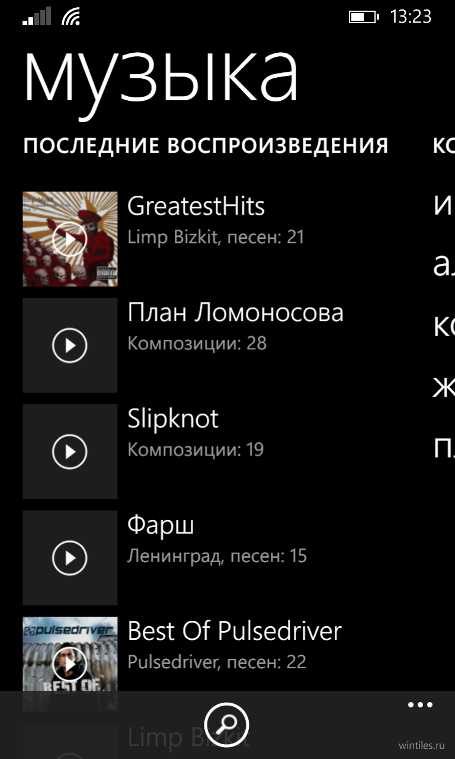
Task: Open the search magnifier icon
Action: (227, 725)
